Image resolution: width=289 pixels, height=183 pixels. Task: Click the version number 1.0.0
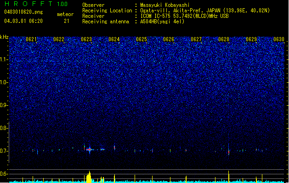coord(62,4)
